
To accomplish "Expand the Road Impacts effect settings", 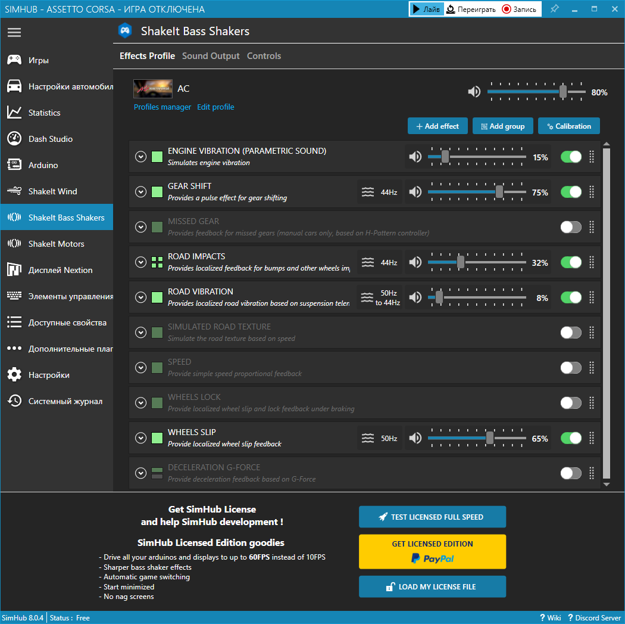I will (x=140, y=262).
